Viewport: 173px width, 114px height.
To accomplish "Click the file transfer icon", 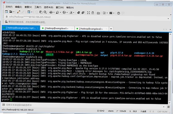I will click(57, 12).
